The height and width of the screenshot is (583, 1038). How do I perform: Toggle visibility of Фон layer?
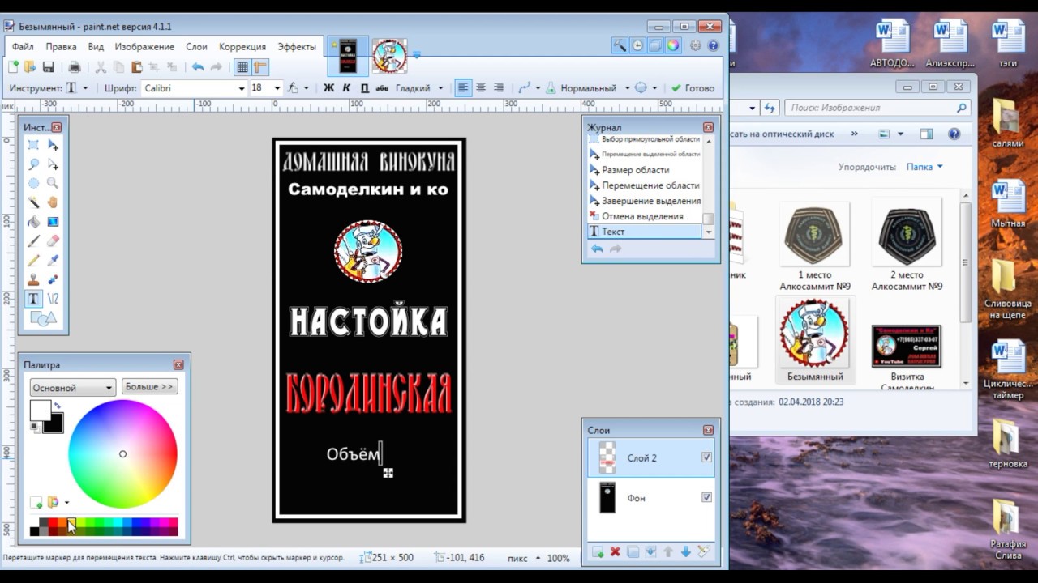coord(706,497)
